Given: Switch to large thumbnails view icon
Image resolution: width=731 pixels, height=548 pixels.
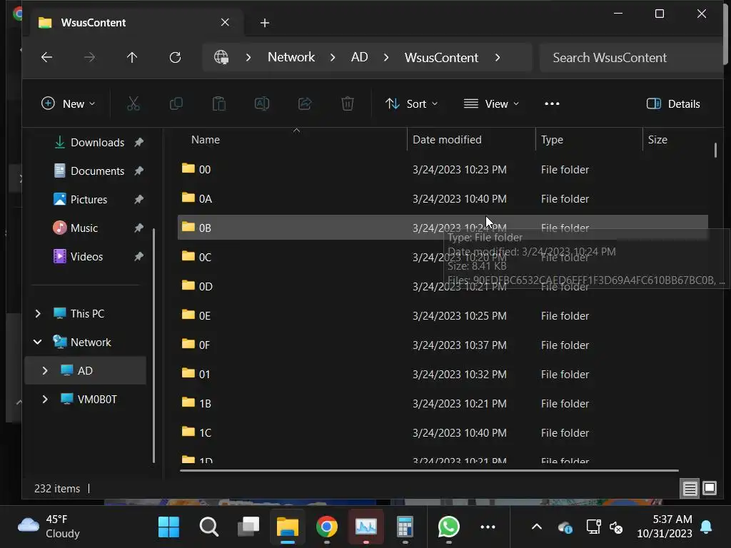Looking at the screenshot, I should 710,488.
